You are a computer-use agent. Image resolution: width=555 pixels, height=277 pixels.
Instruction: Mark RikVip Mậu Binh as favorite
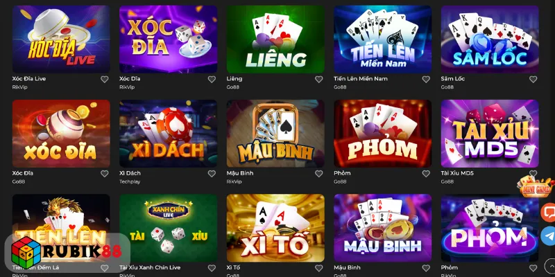click(318, 174)
